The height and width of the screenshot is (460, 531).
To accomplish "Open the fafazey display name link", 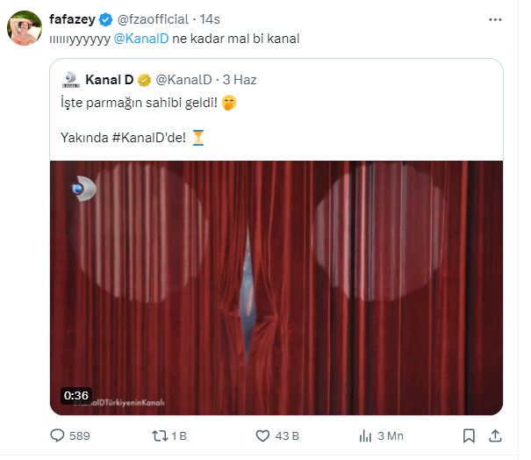I will [73, 18].
